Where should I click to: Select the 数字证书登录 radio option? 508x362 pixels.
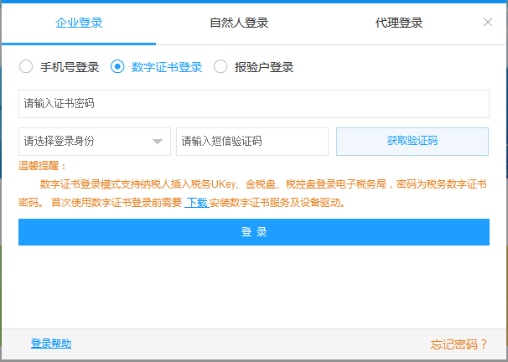click(x=117, y=67)
